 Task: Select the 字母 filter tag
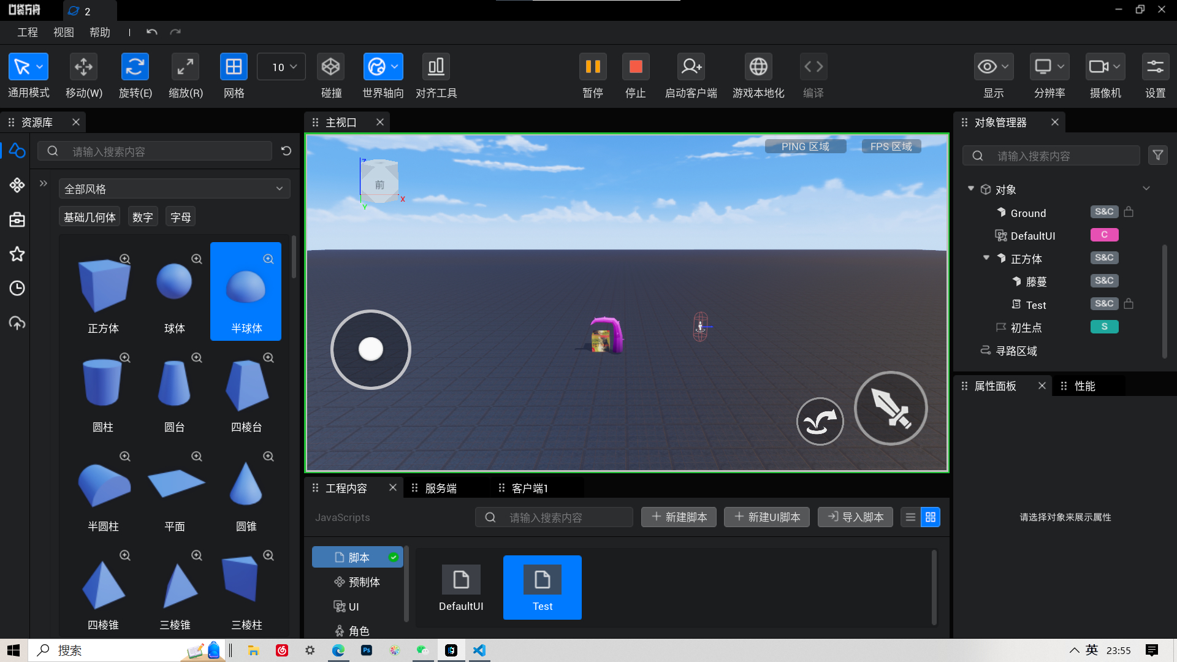pos(181,217)
